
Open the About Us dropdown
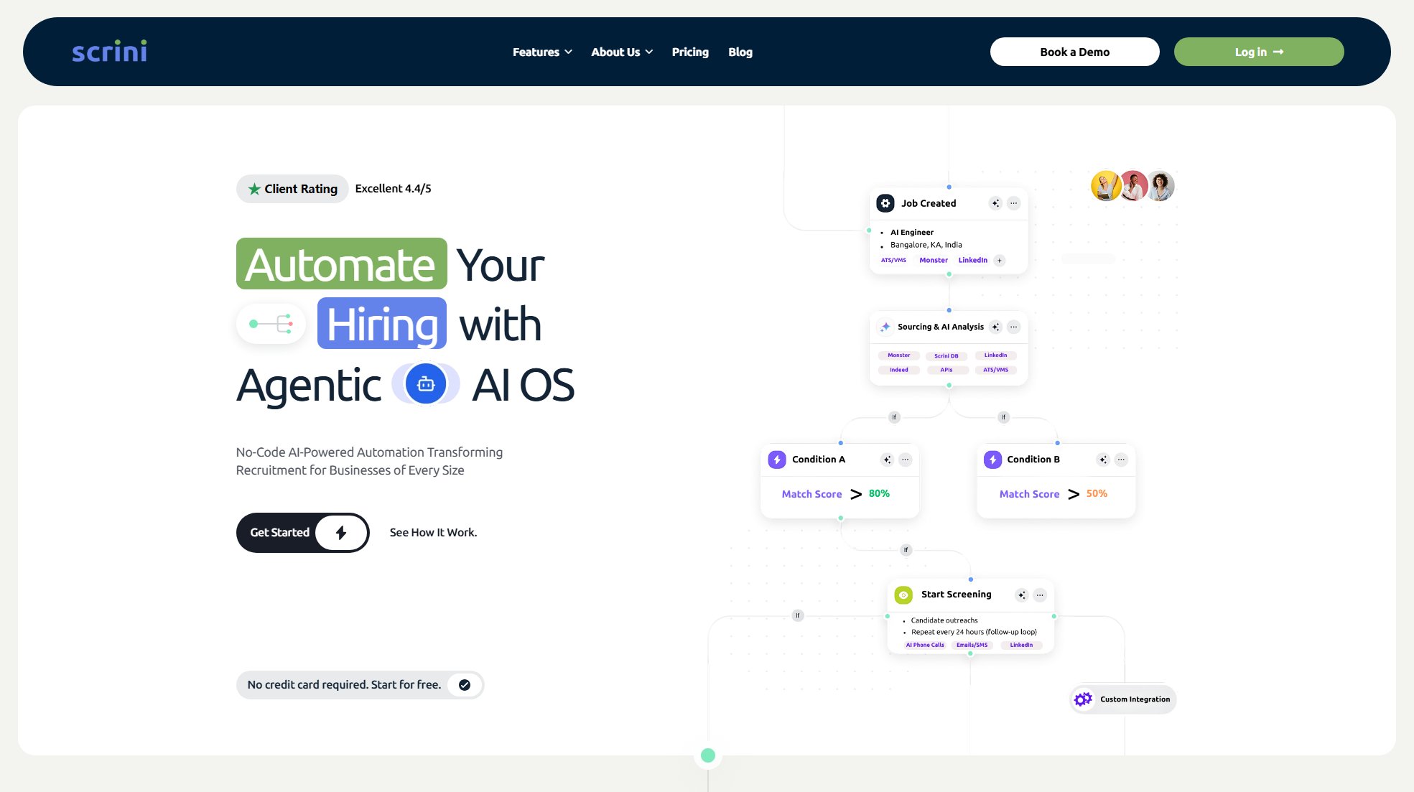[x=621, y=52]
